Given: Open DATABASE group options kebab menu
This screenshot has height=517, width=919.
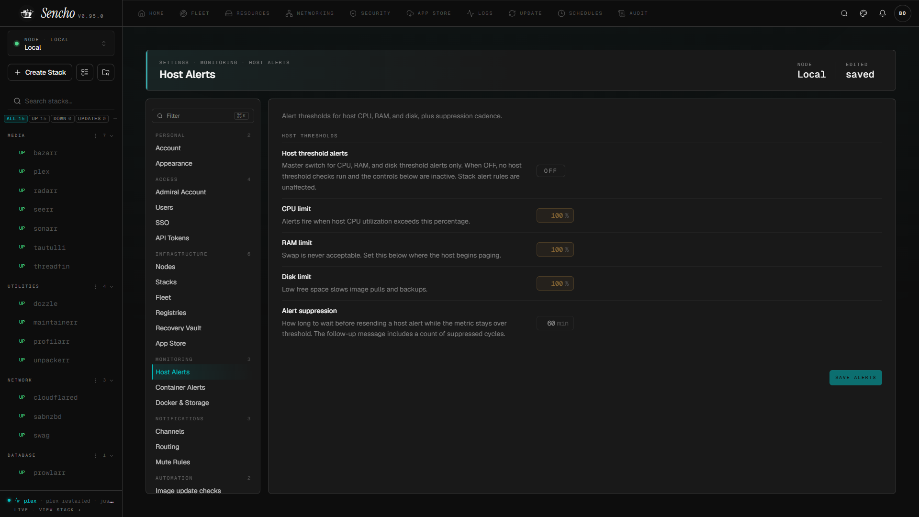Looking at the screenshot, I should (x=96, y=456).
